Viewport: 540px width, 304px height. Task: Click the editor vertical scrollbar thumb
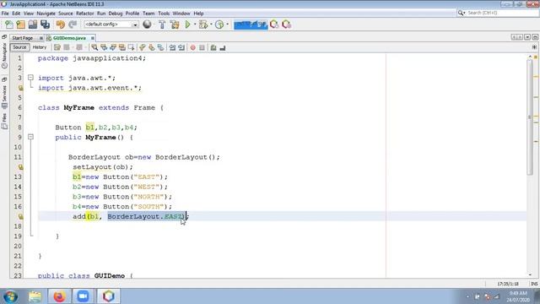tap(530, 117)
